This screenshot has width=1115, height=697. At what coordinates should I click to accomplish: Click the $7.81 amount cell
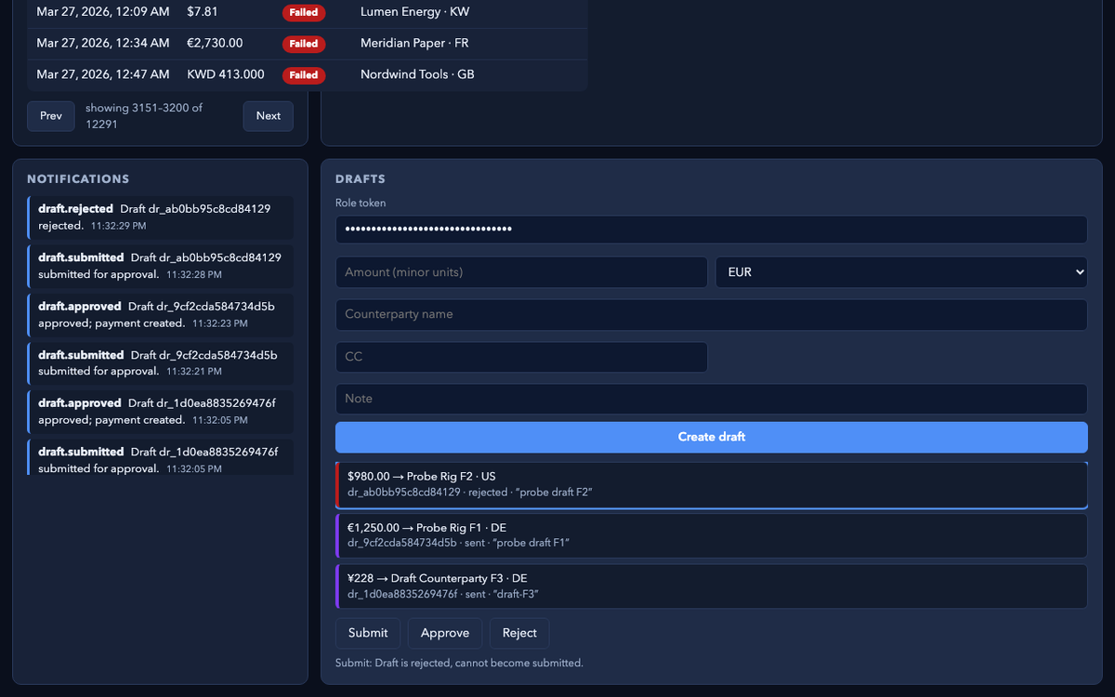click(x=203, y=12)
